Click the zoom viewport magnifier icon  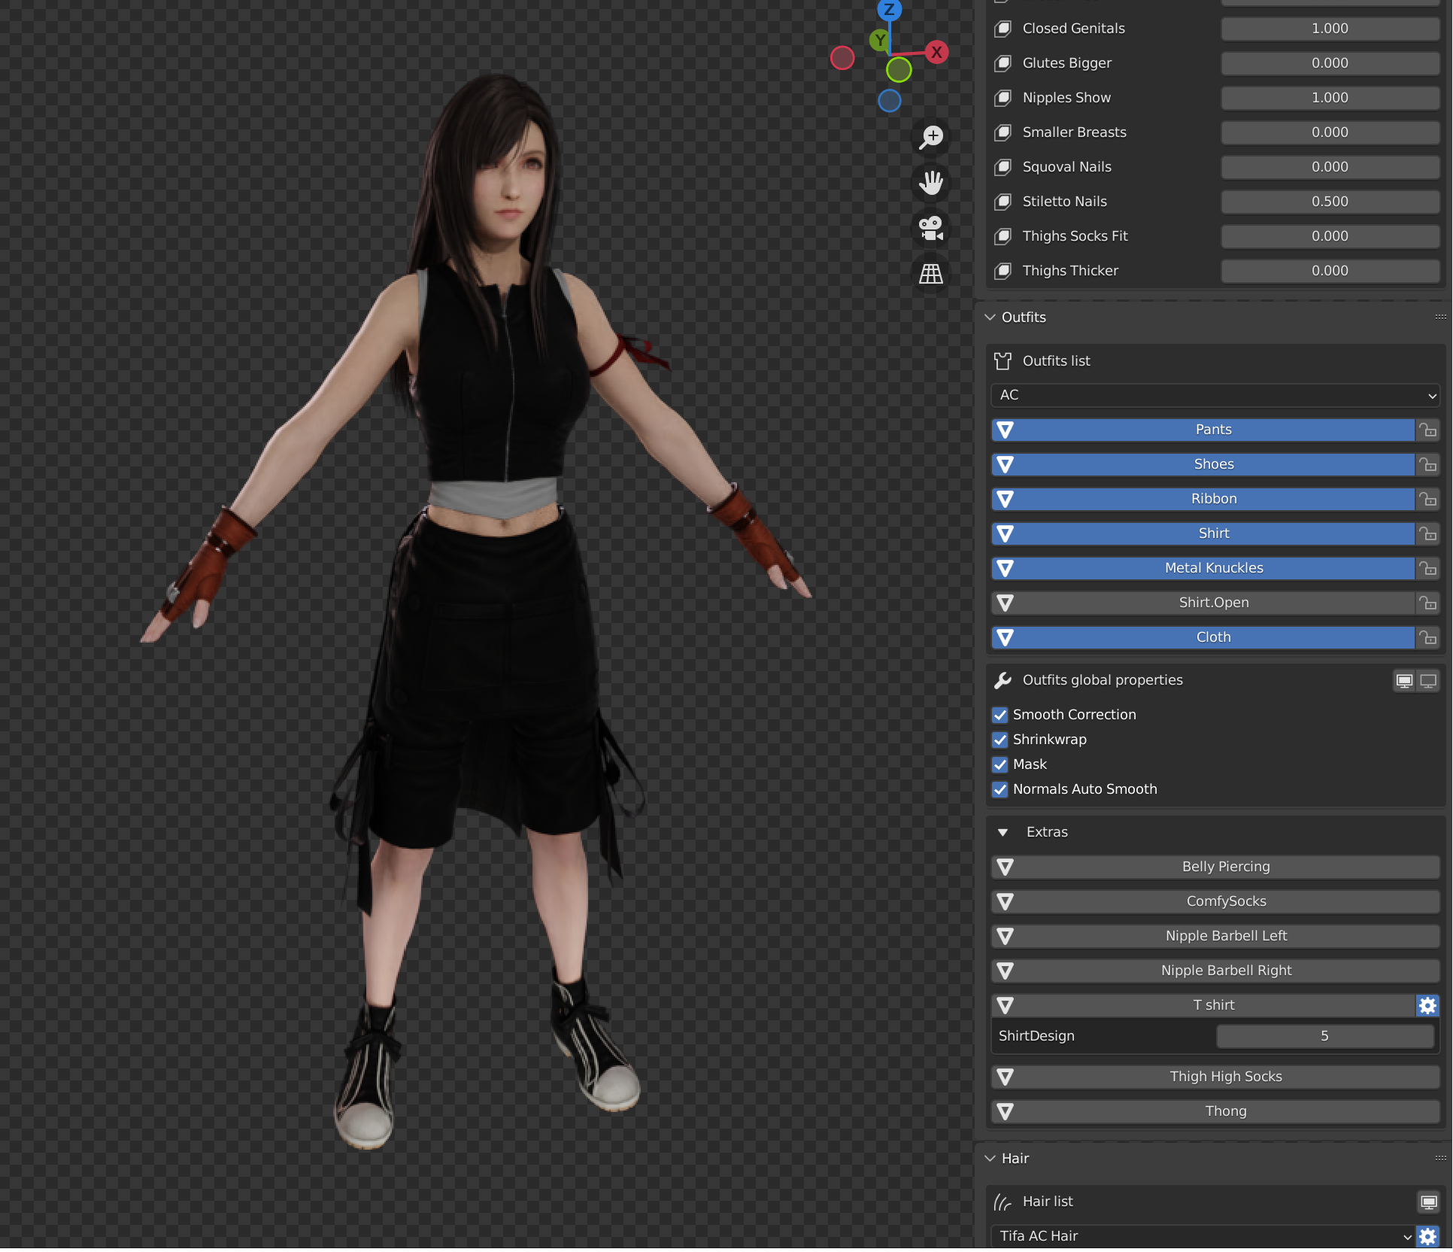coord(931,138)
